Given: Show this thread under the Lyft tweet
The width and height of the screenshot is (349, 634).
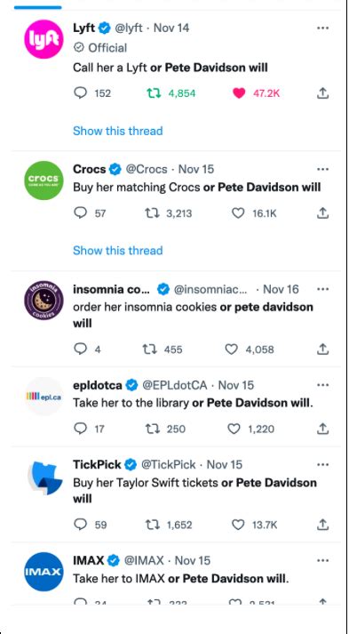Looking at the screenshot, I should 117,131.
